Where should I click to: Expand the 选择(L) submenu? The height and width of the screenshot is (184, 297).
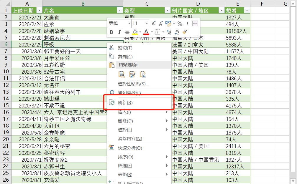pos(139,130)
